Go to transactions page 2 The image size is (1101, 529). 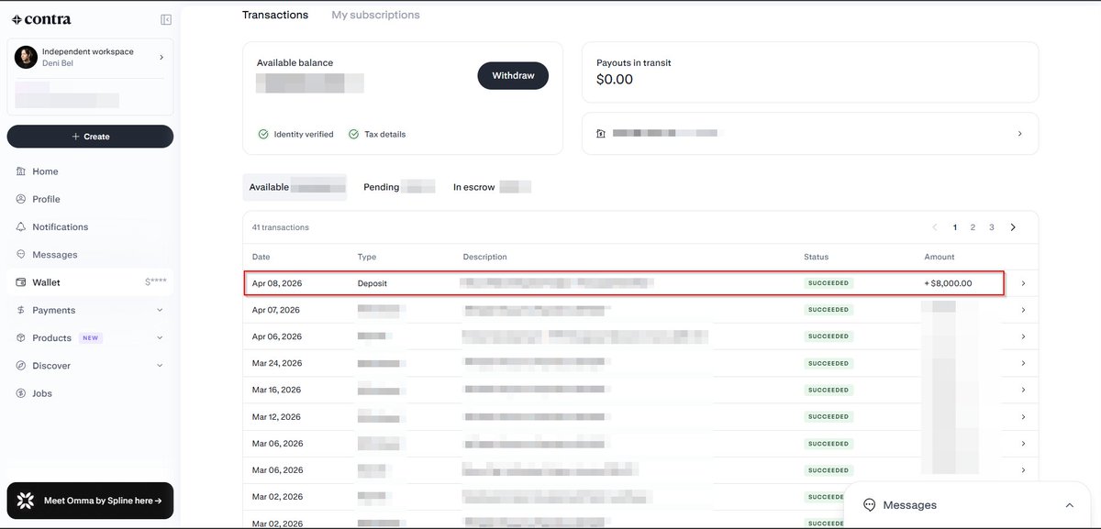(973, 227)
